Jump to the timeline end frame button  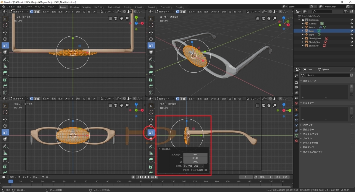(156, 177)
